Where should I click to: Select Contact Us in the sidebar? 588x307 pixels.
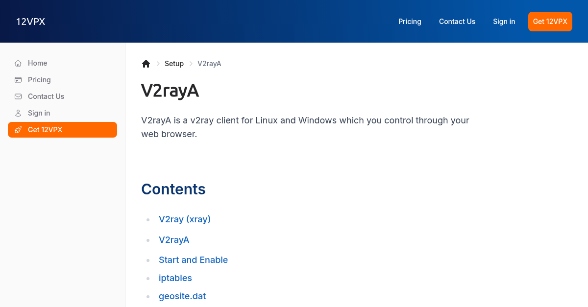pyautogui.click(x=46, y=96)
